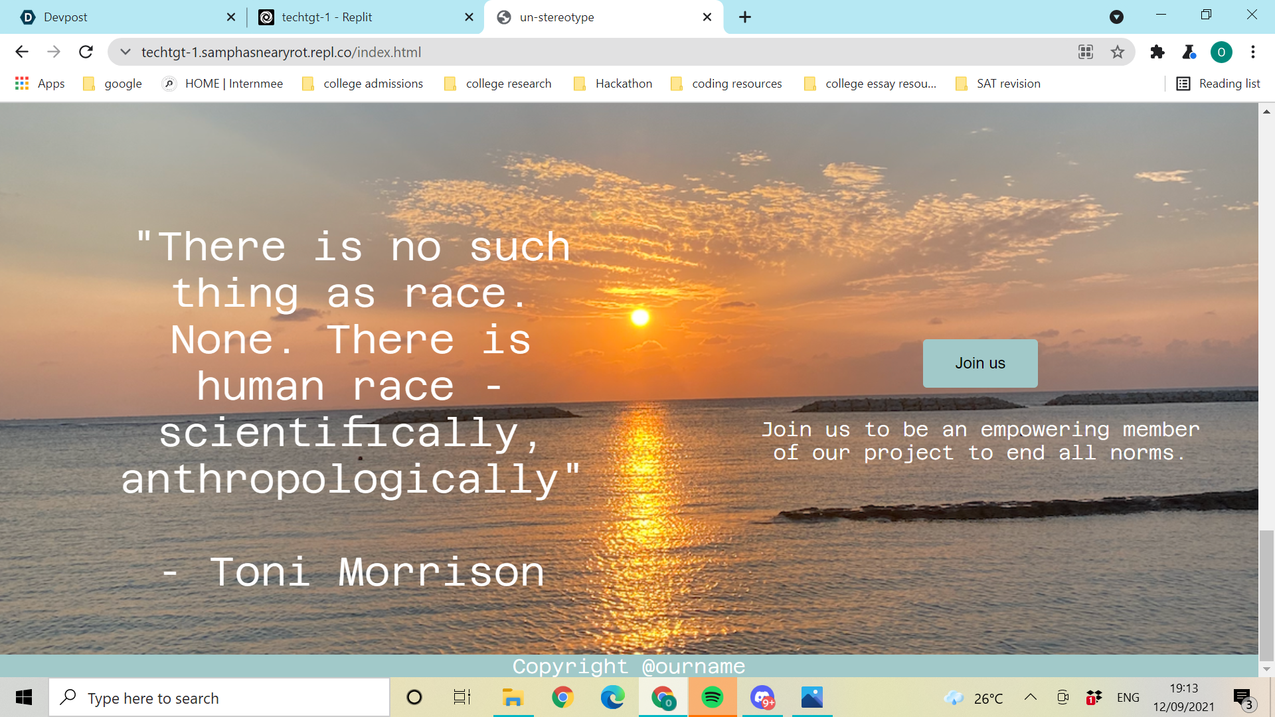Open the Hackathon bookmarks folder
The width and height of the screenshot is (1275, 717).
(x=613, y=84)
